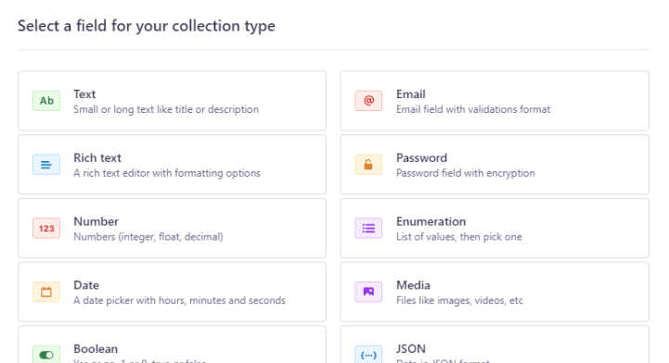Choose the Text field title
The image size is (669, 363).
pos(84,94)
